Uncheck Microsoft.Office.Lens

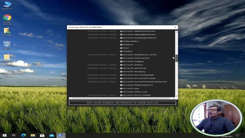[x=121, y=92]
